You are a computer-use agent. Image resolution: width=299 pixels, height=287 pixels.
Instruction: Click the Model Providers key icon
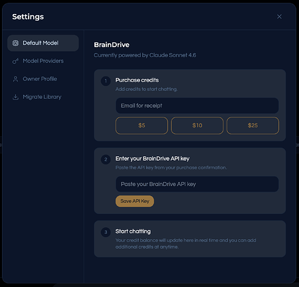tap(15, 61)
